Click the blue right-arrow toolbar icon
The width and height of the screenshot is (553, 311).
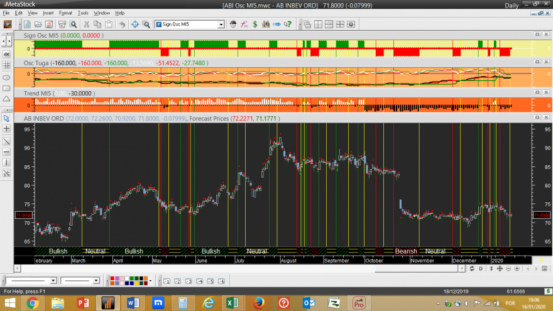coord(277,25)
